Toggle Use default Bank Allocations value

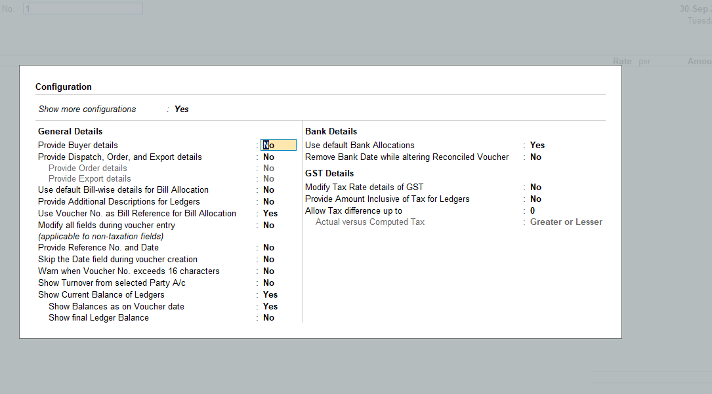(537, 145)
